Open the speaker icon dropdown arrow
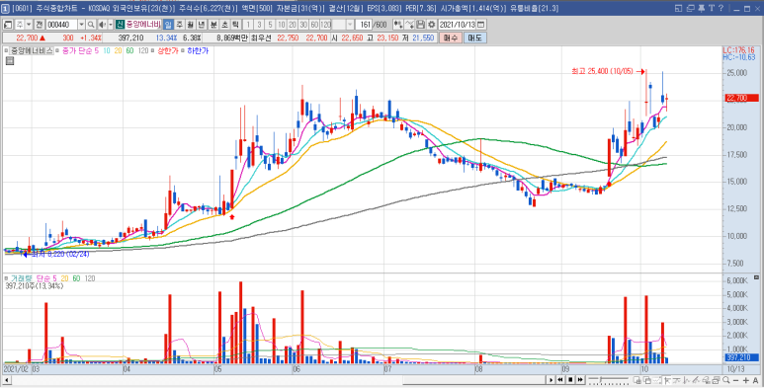Image resolution: width=764 pixels, height=388 pixels. pos(110,25)
